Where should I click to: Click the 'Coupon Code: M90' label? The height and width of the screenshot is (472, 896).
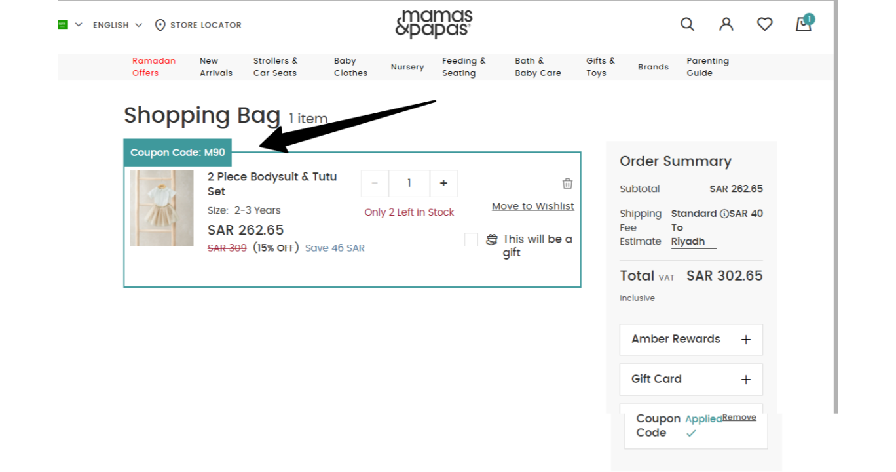[177, 153]
